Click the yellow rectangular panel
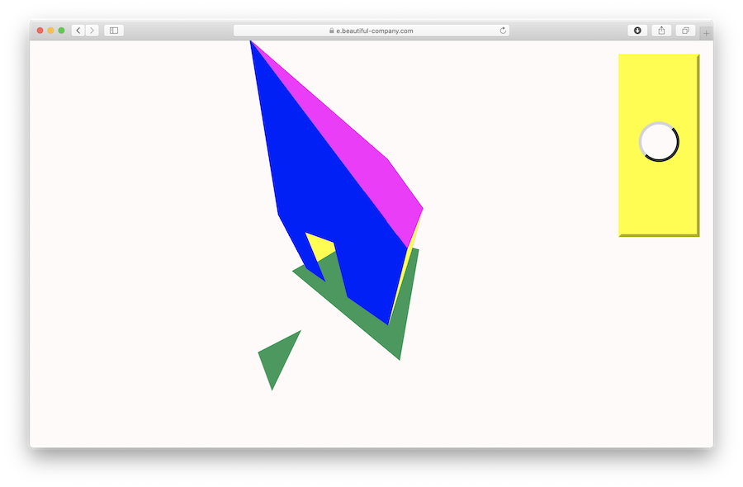 pos(659,145)
